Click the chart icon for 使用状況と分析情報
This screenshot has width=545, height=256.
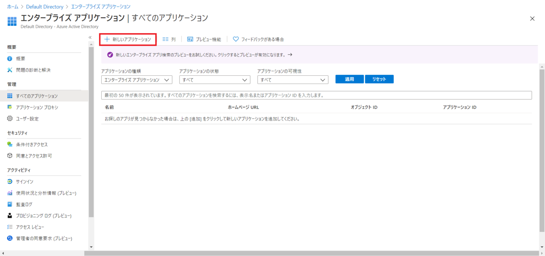(x=10, y=193)
